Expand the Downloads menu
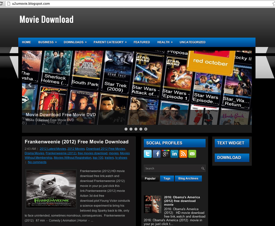The image size is (275, 226). [75, 42]
